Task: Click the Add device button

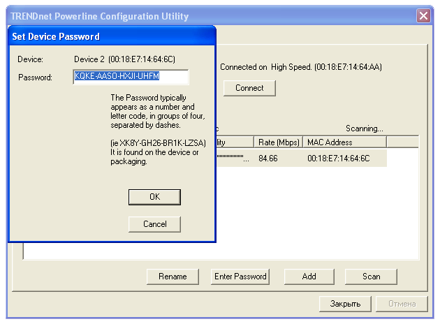Action: [x=309, y=277]
